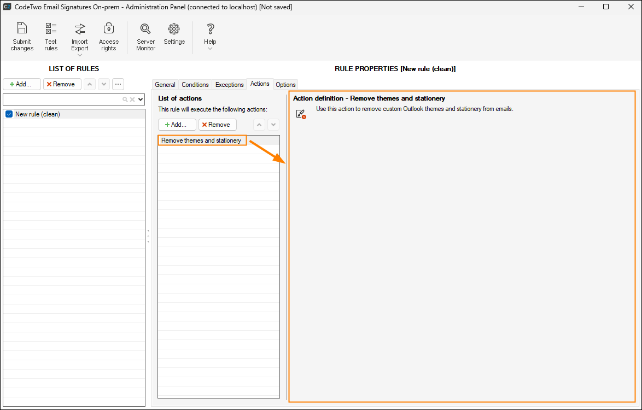Move rule up in List of Rules

(x=90, y=84)
